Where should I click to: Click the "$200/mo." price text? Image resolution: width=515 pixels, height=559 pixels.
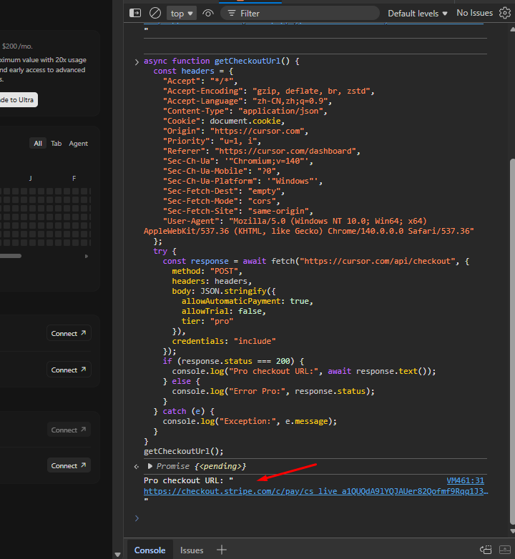[x=16, y=46]
